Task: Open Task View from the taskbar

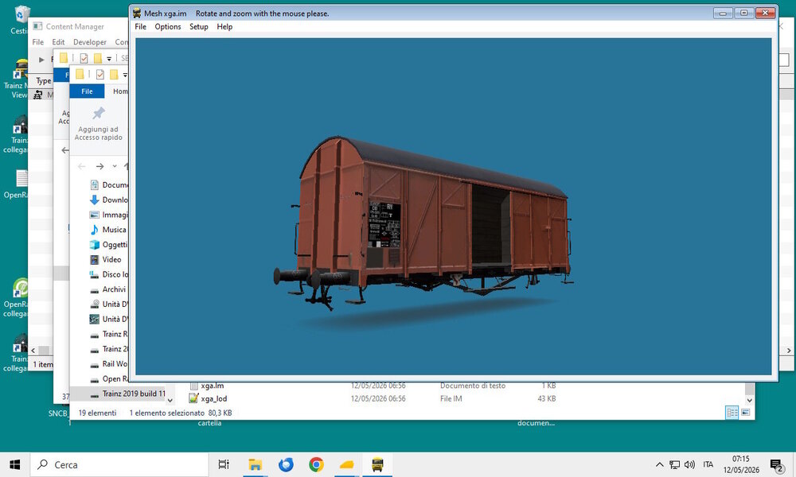Action: [224, 464]
